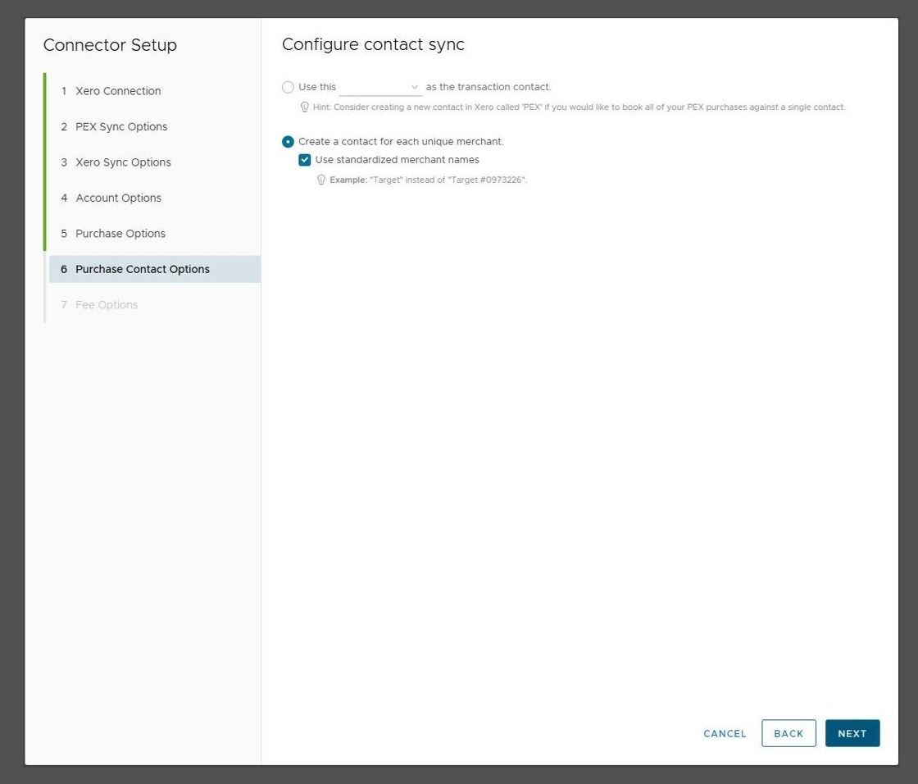Image resolution: width=918 pixels, height=784 pixels.
Task: Select 'Use this' transaction contact radio button
Action: pyautogui.click(x=288, y=87)
